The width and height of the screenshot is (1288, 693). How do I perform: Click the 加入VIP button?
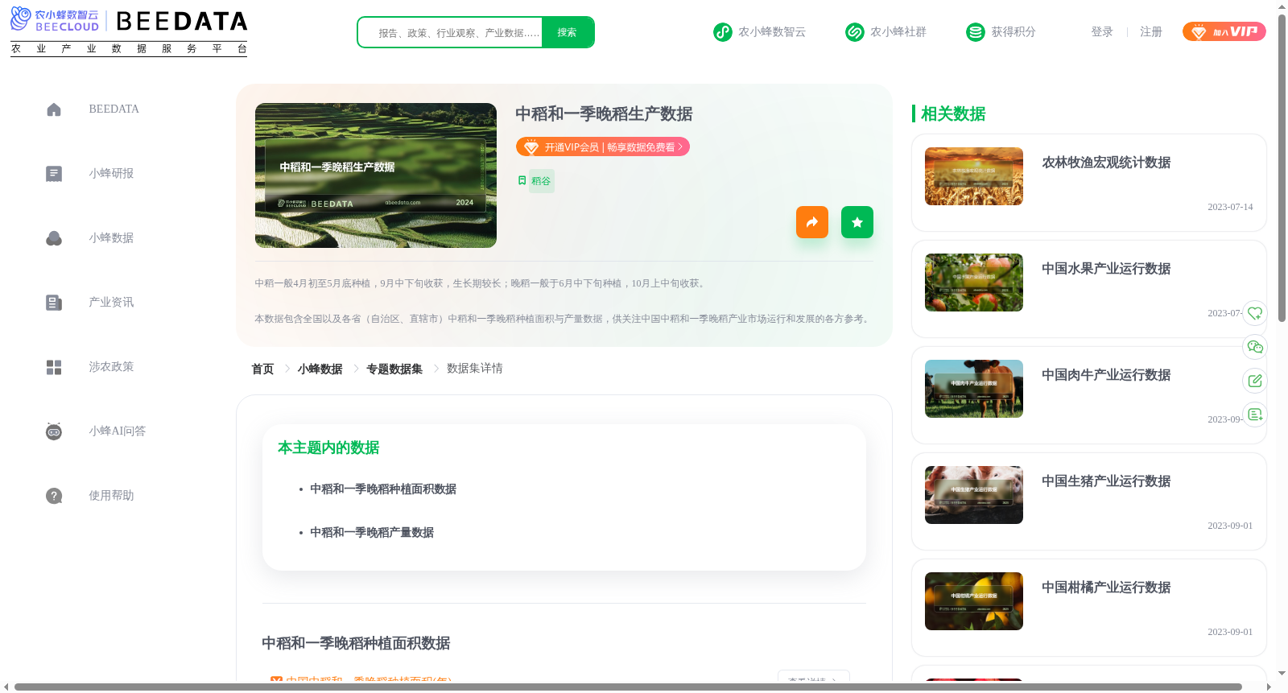pos(1224,31)
